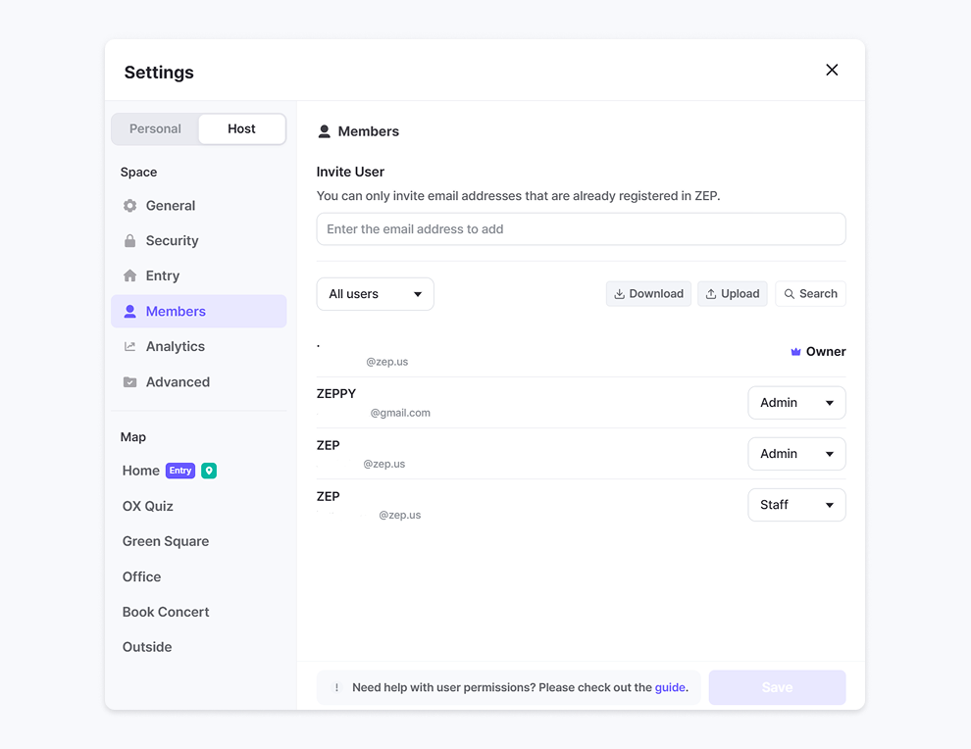Click the Analytics chart icon
Viewport: 971px width, 749px height.
(129, 347)
